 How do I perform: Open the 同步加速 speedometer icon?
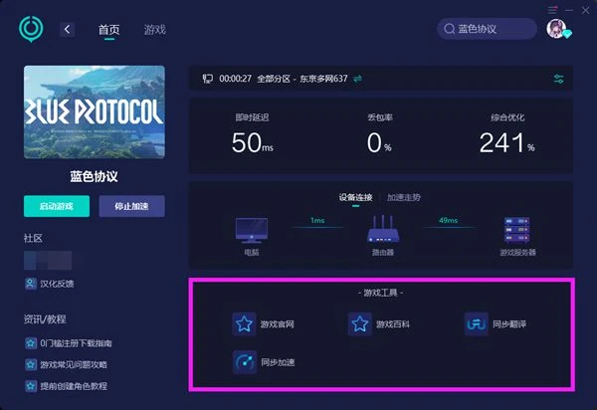tap(245, 362)
